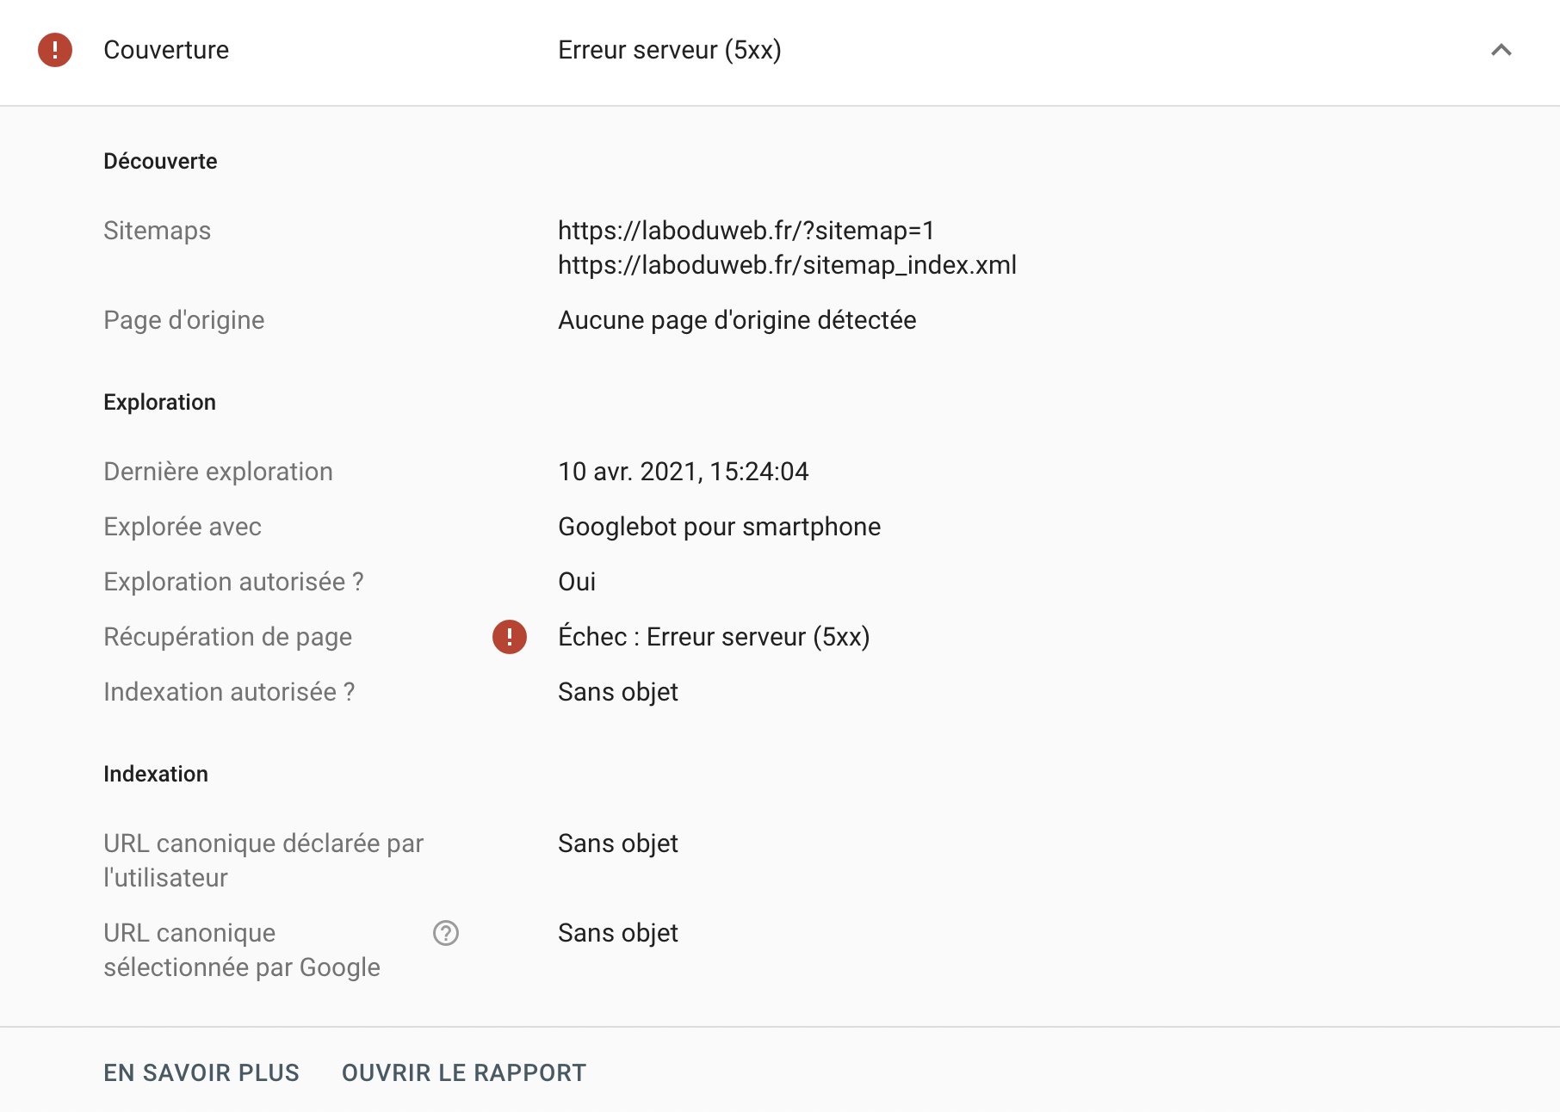This screenshot has width=1560, height=1112.
Task: Click the Découverte section heading
Action: click(160, 161)
